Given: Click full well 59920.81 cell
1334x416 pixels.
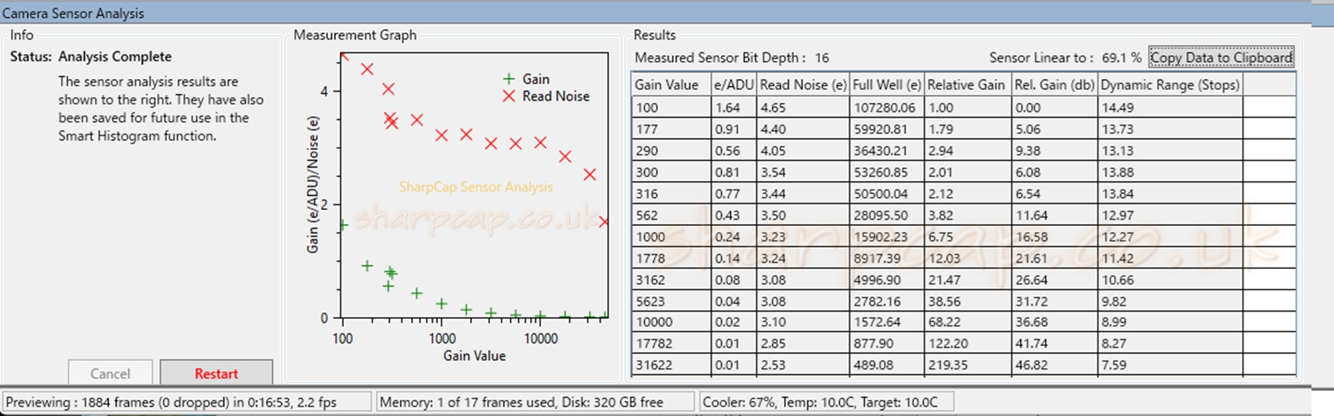Looking at the screenshot, I should coord(886,129).
